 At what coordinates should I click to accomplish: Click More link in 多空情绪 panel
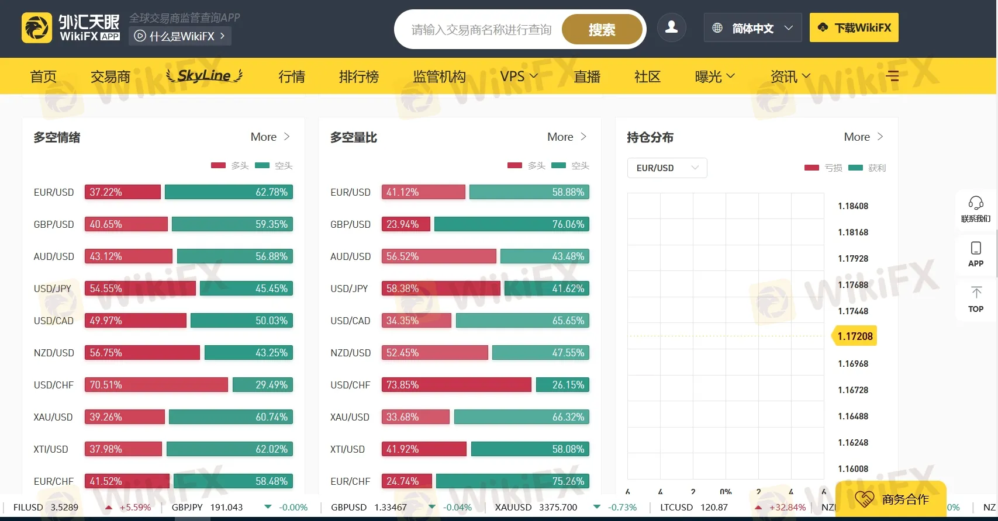pyautogui.click(x=270, y=137)
